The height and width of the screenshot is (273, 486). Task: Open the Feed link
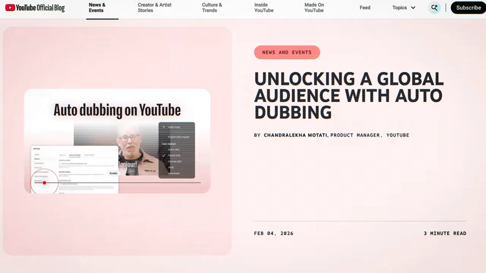pyautogui.click(x=365, y=8)
